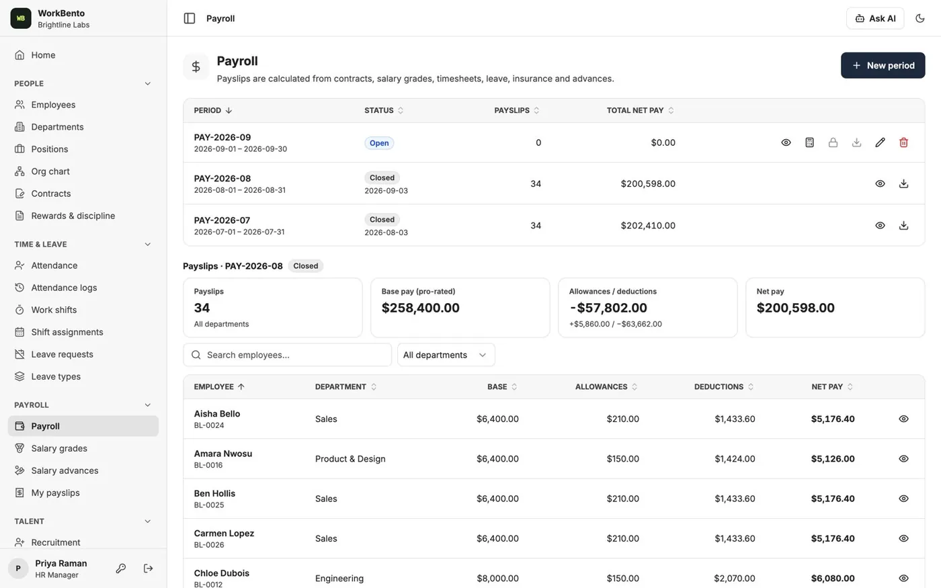View PAY-2026-07 period payslips eye icon
This screenshot has height=588, width=941.
(x=880, y=225)
